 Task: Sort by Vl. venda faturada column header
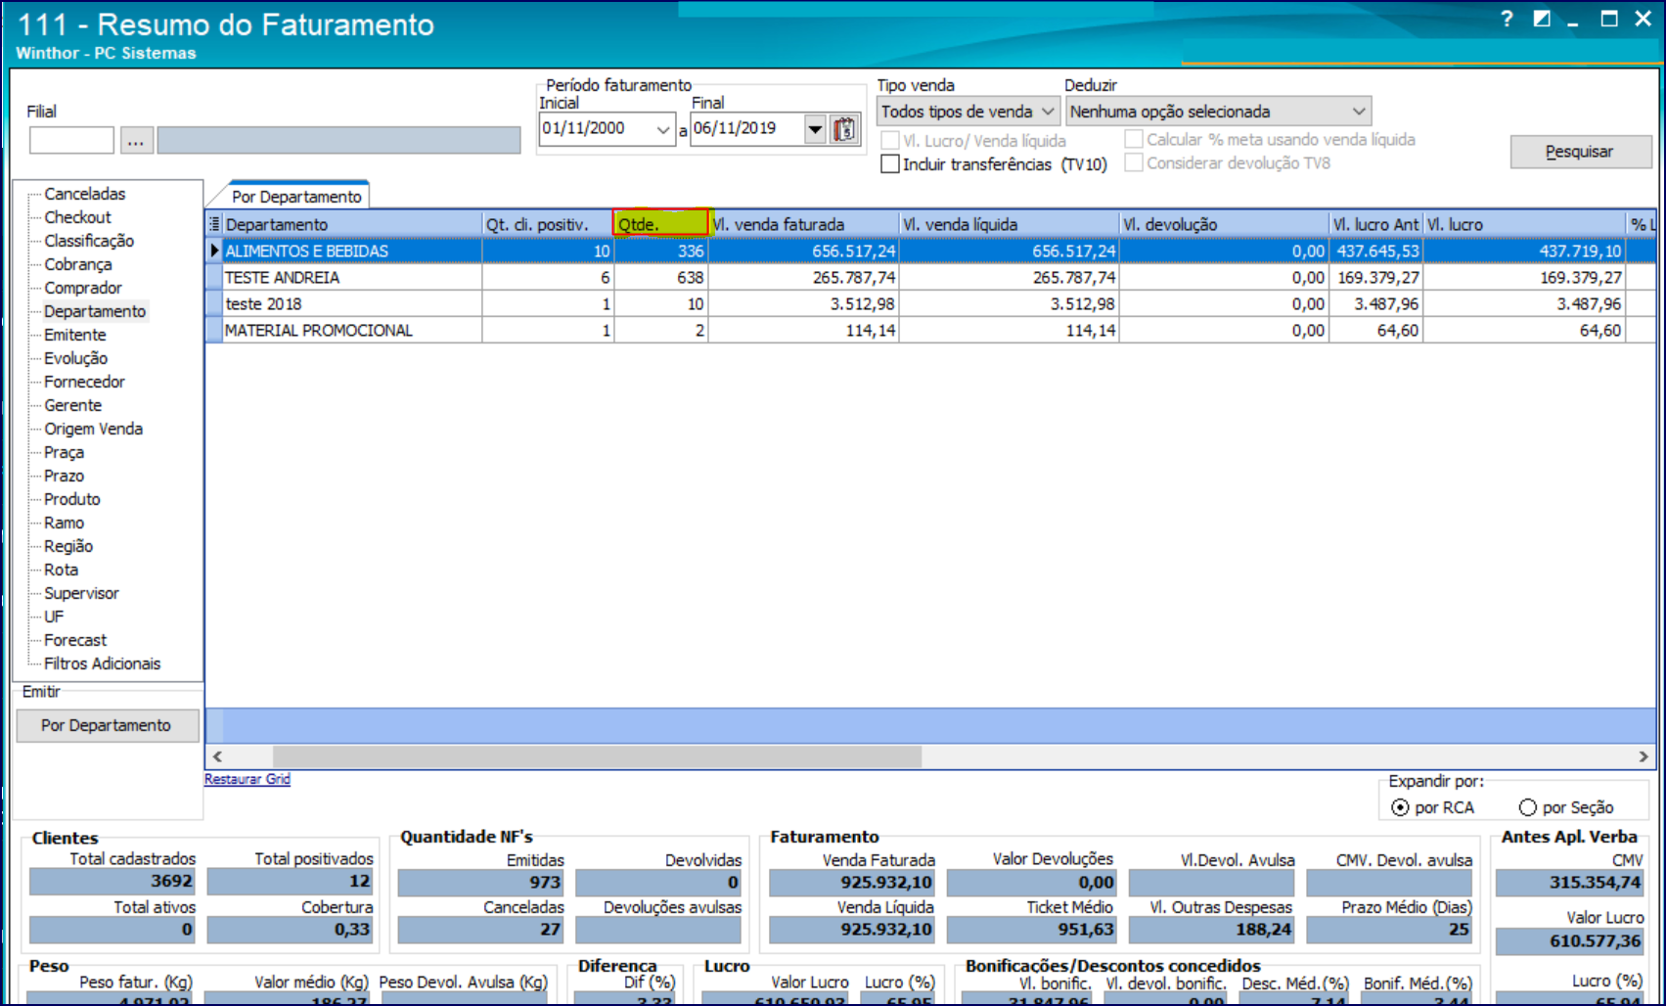tap(803, 224)
